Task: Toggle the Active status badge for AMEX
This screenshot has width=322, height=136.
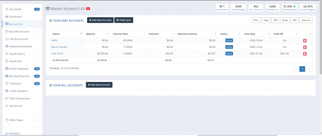Action: tap(229, 40)
